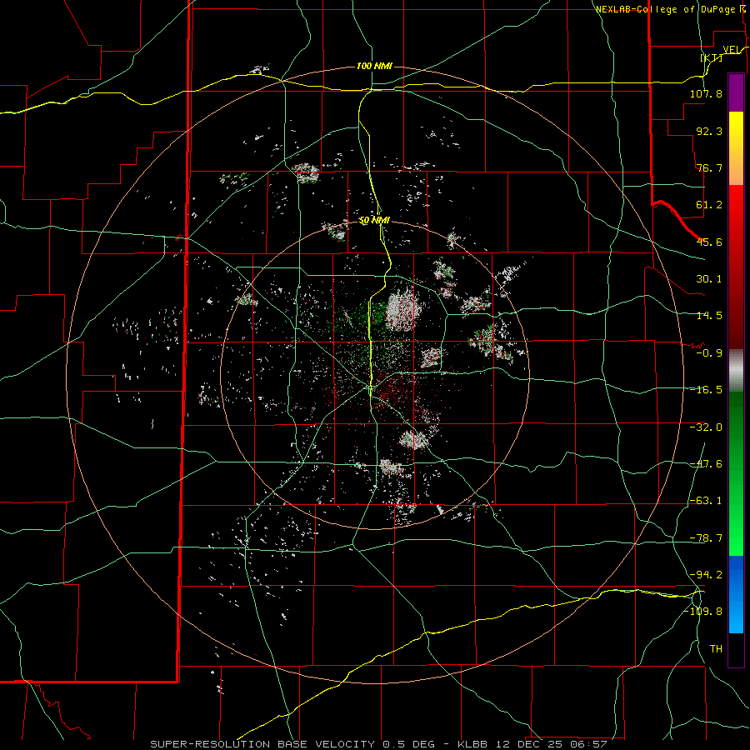Screen dimensions: 750x750
Task: Click the 61.2 legend value
Action: [709, 205]
